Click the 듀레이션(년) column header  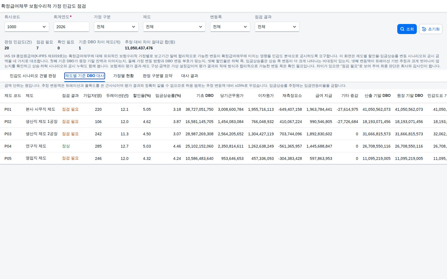coord(117,96)
